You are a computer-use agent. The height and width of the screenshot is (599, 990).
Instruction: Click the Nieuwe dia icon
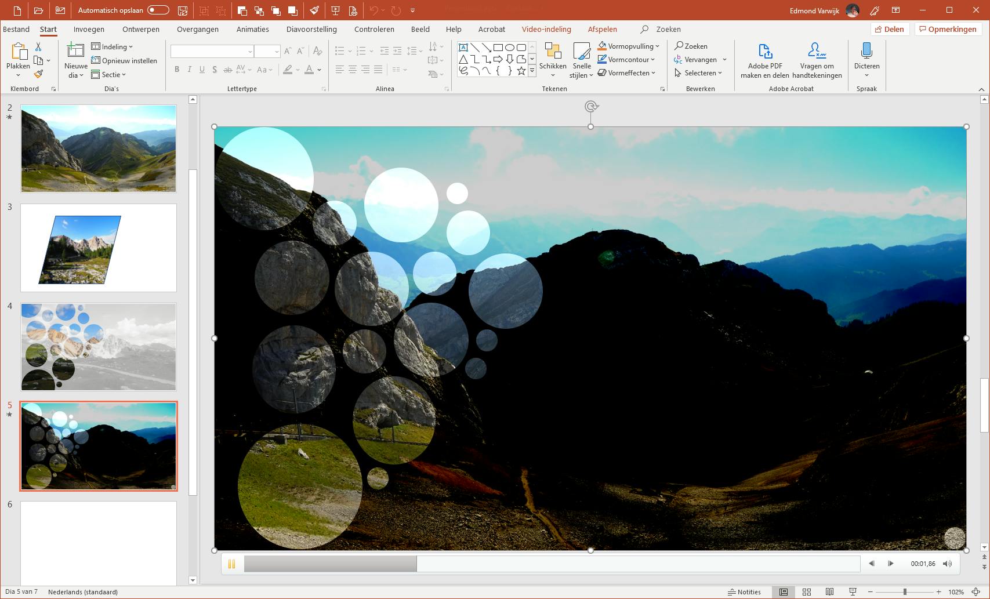click(75, 51)
